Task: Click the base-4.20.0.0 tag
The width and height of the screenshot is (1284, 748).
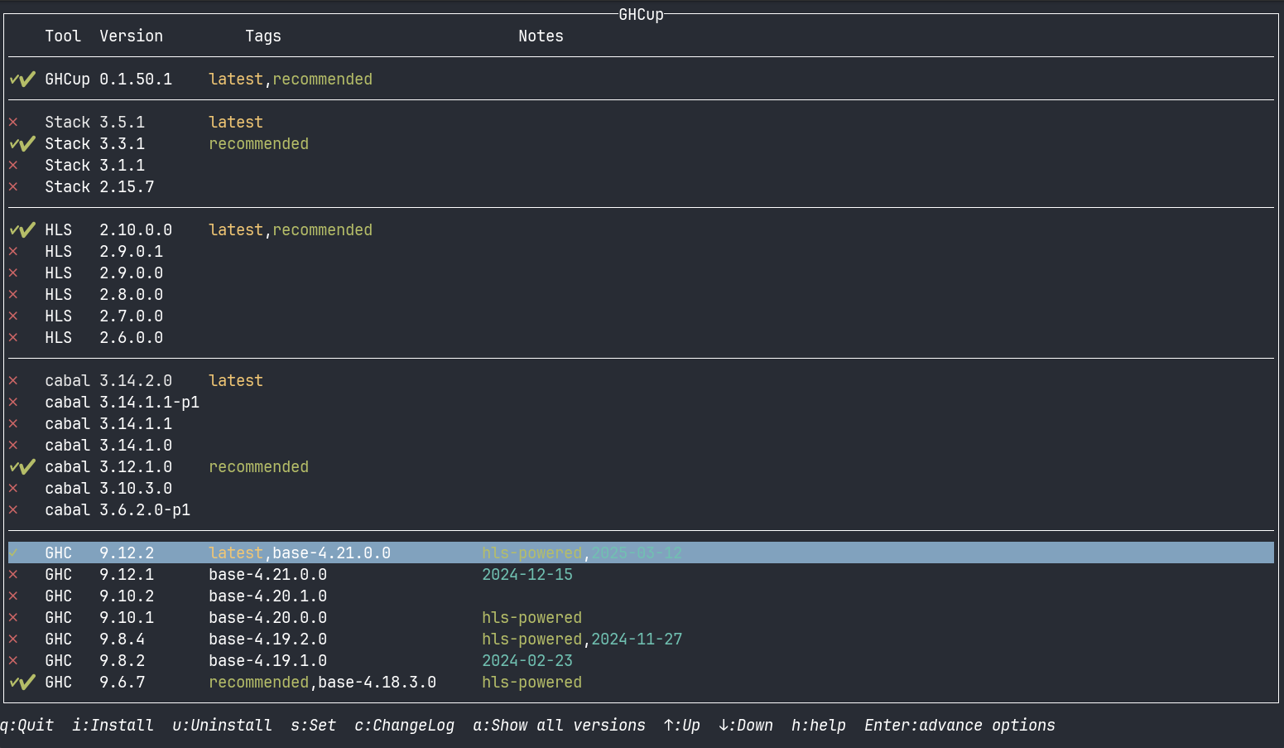Action: click(268, 618)
